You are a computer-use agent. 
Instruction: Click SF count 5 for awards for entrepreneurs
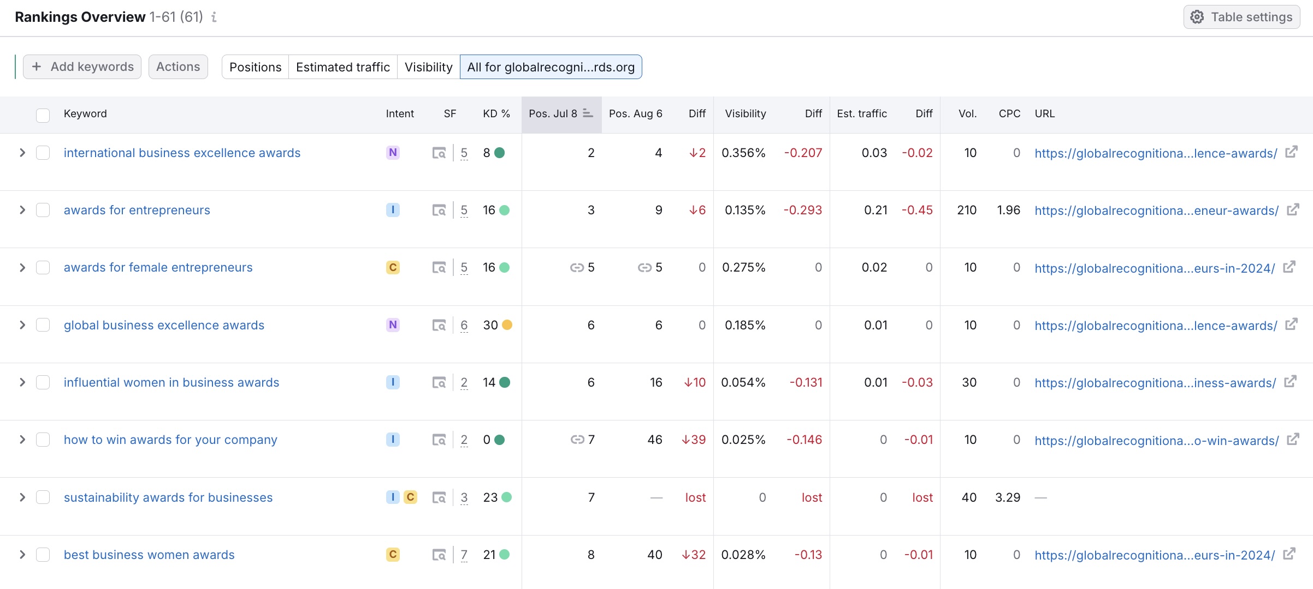464,211
